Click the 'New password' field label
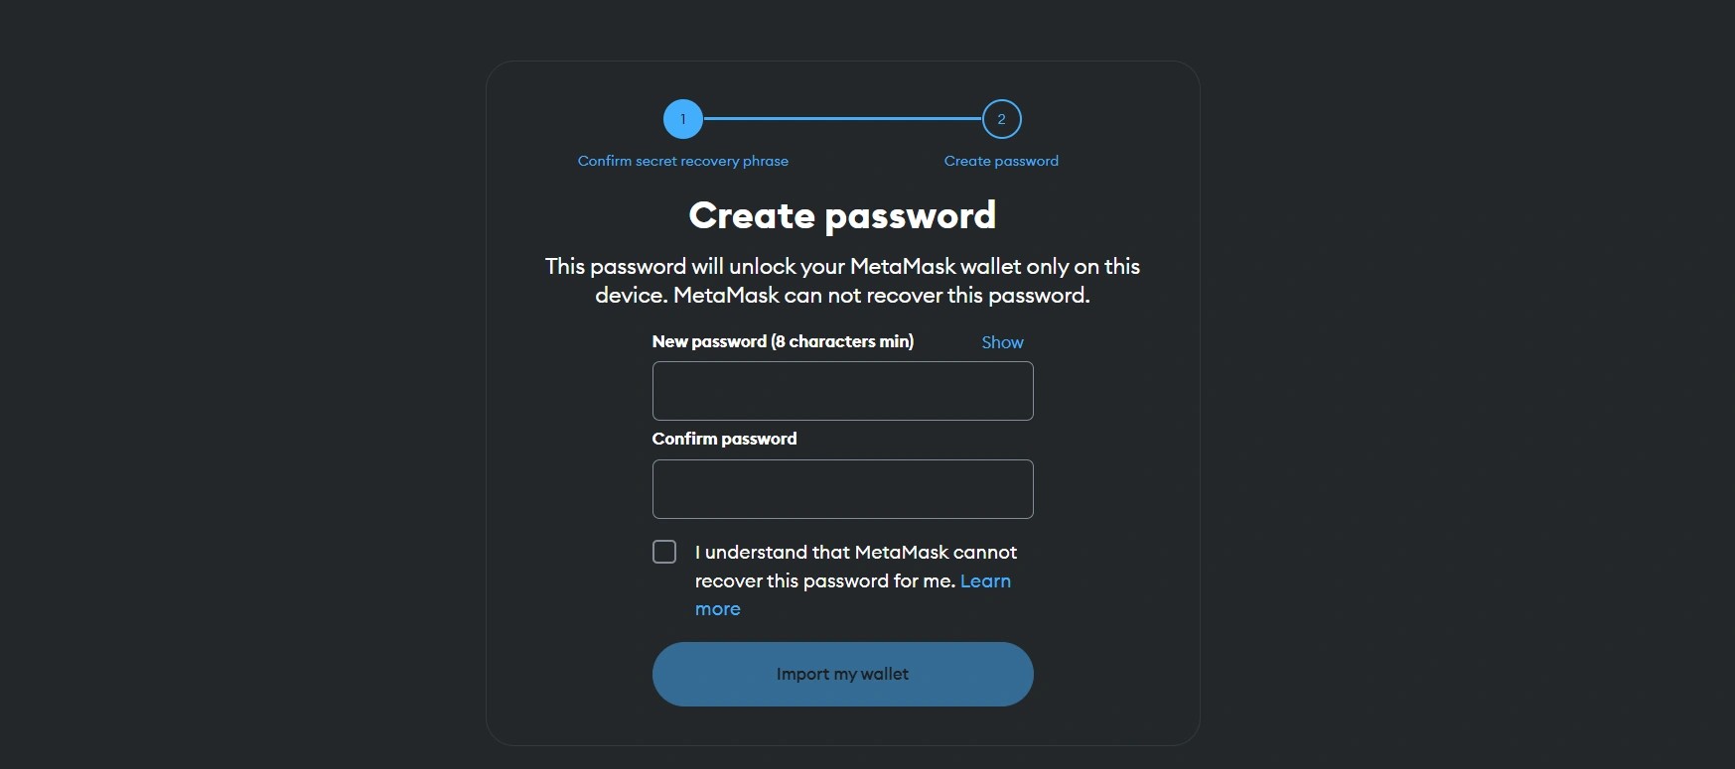The image size is (1735, 769). tap(709, 341)
